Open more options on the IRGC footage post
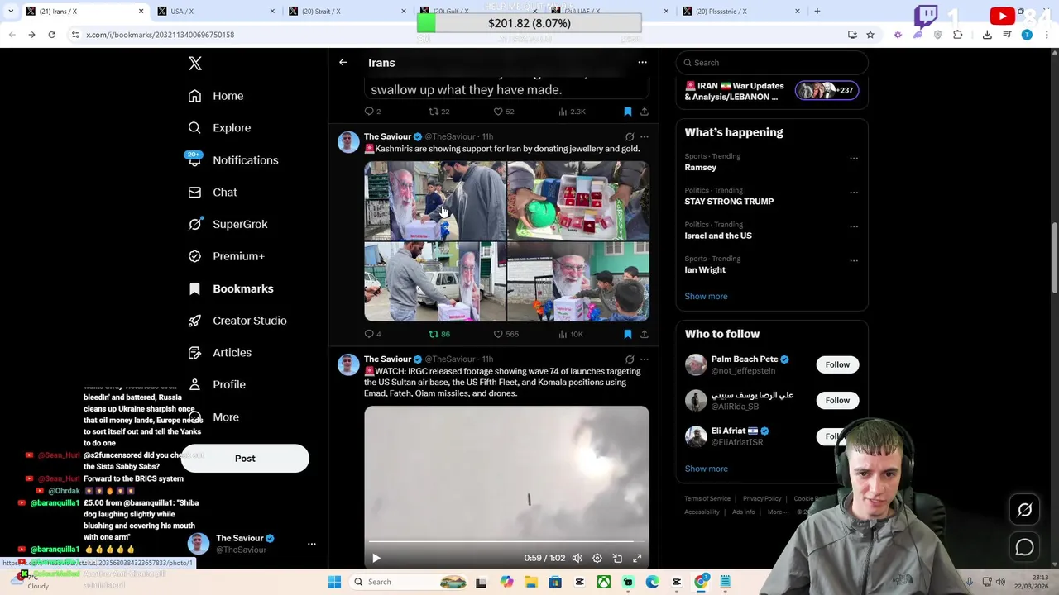The image size is (1059, 595). click(644, 359)
